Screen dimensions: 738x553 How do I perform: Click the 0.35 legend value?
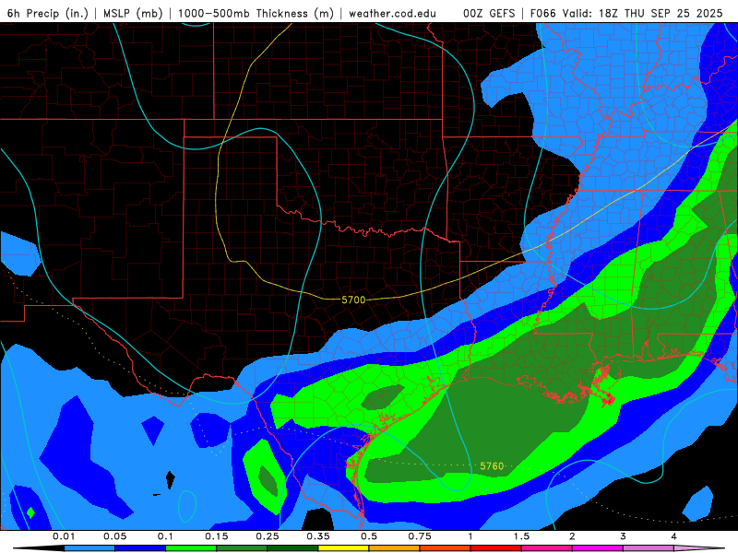pyautogui.click(x=318, y=536)
